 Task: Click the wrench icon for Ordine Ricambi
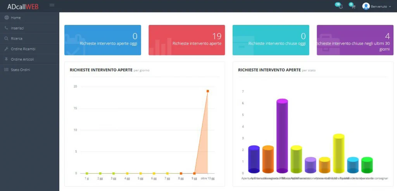(6, 49)
